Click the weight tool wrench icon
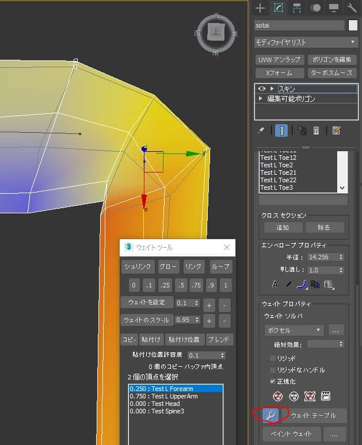 270,415
